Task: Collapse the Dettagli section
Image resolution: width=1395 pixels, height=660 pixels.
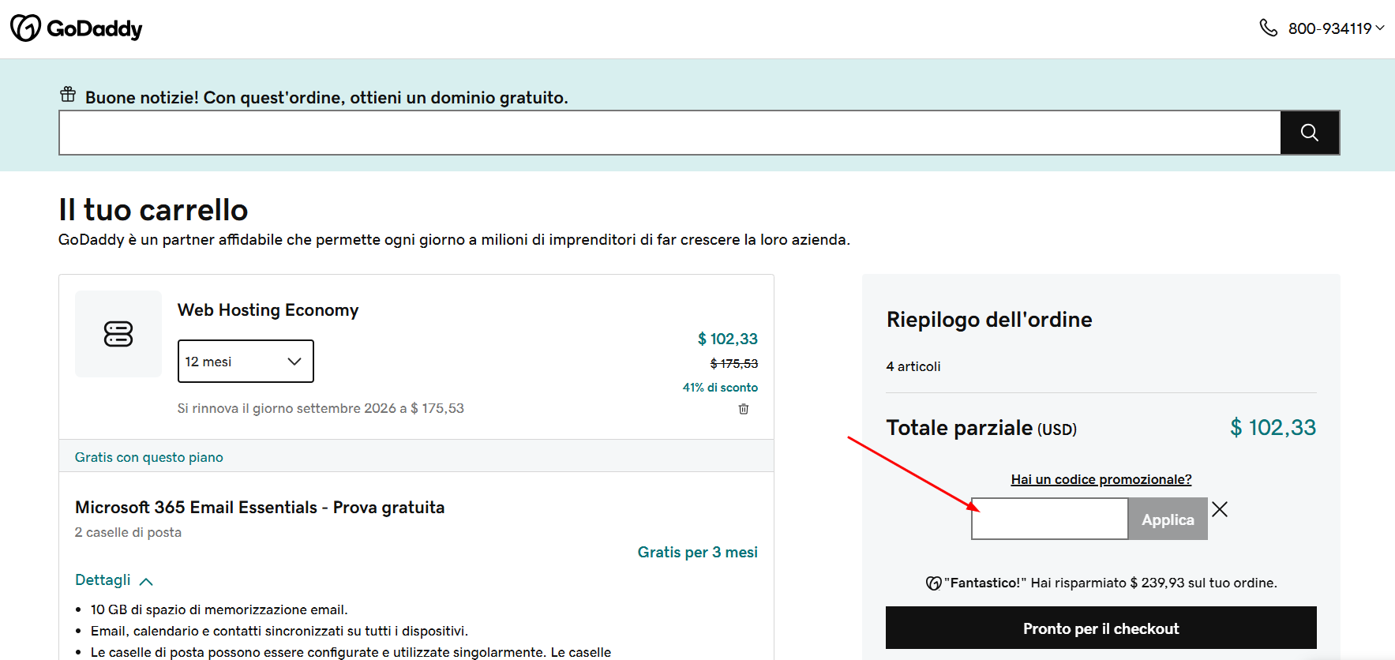Action: pos(114,580)
